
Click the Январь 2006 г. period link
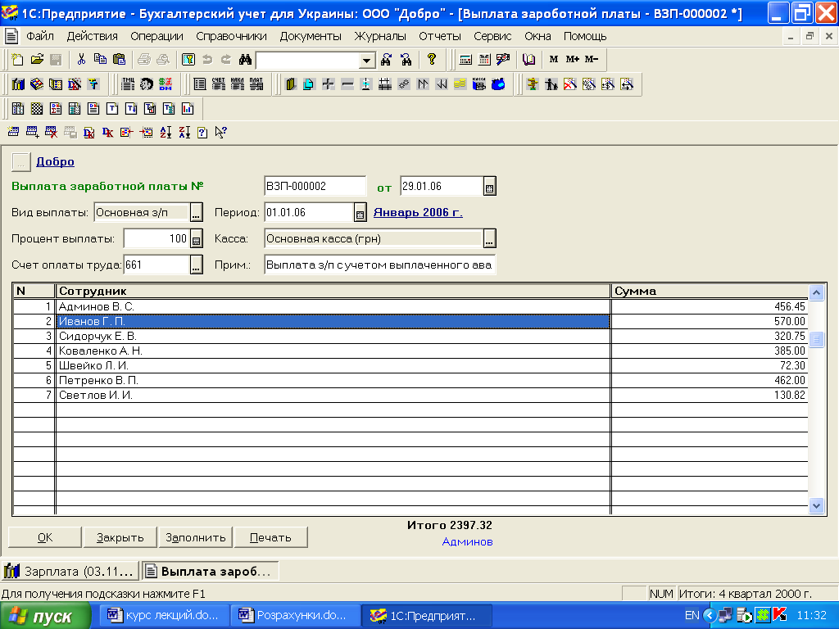[x=418, y=212]
